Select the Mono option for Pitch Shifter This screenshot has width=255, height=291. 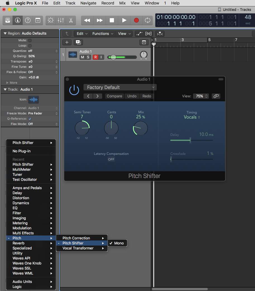117,243
